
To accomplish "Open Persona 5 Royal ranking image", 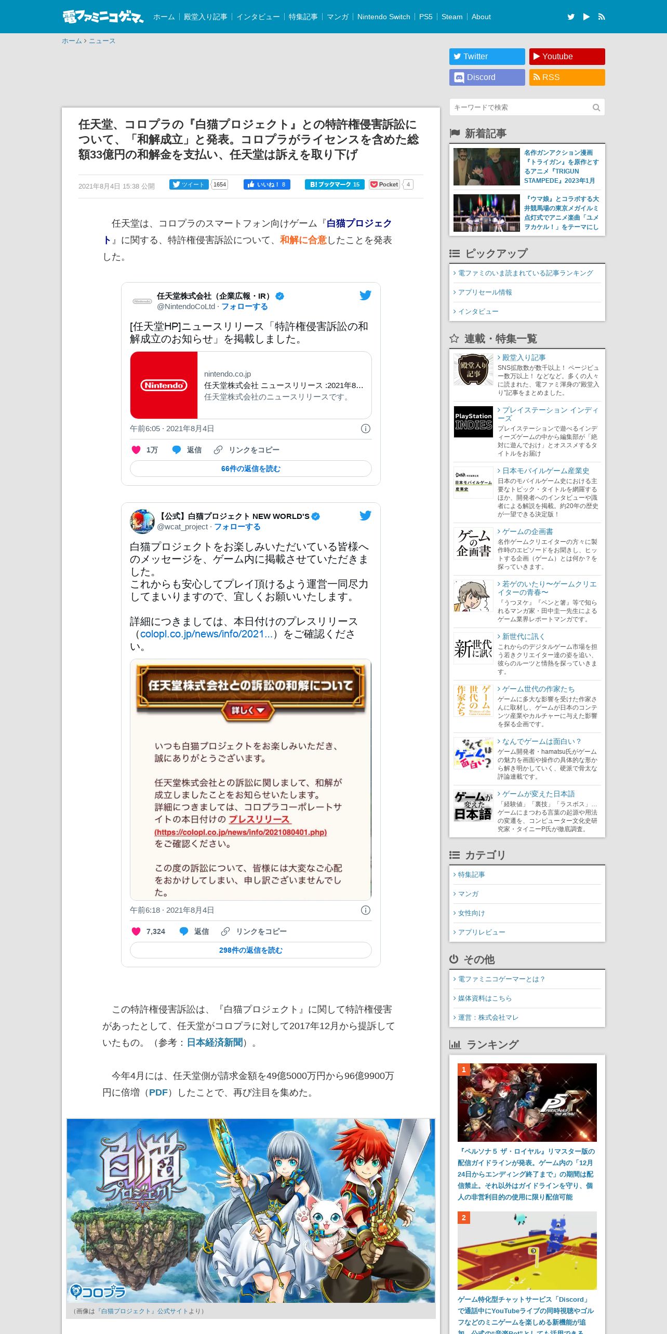I will [527, 1102].
